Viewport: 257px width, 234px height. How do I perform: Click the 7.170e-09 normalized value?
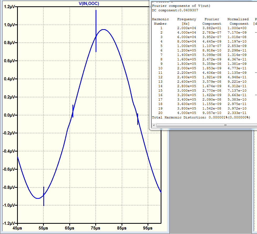[237, 33]
